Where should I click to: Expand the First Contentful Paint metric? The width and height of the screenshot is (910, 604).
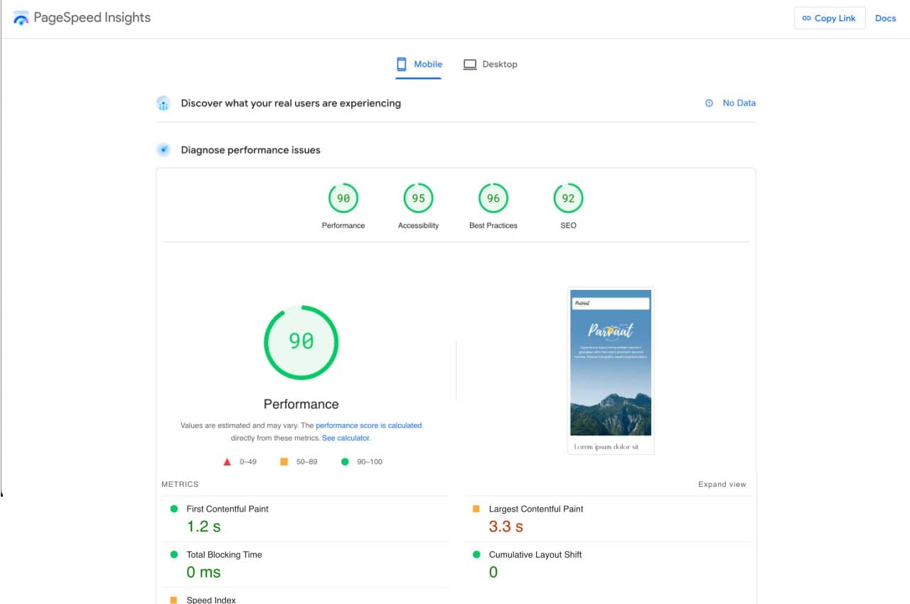(227, 509)
